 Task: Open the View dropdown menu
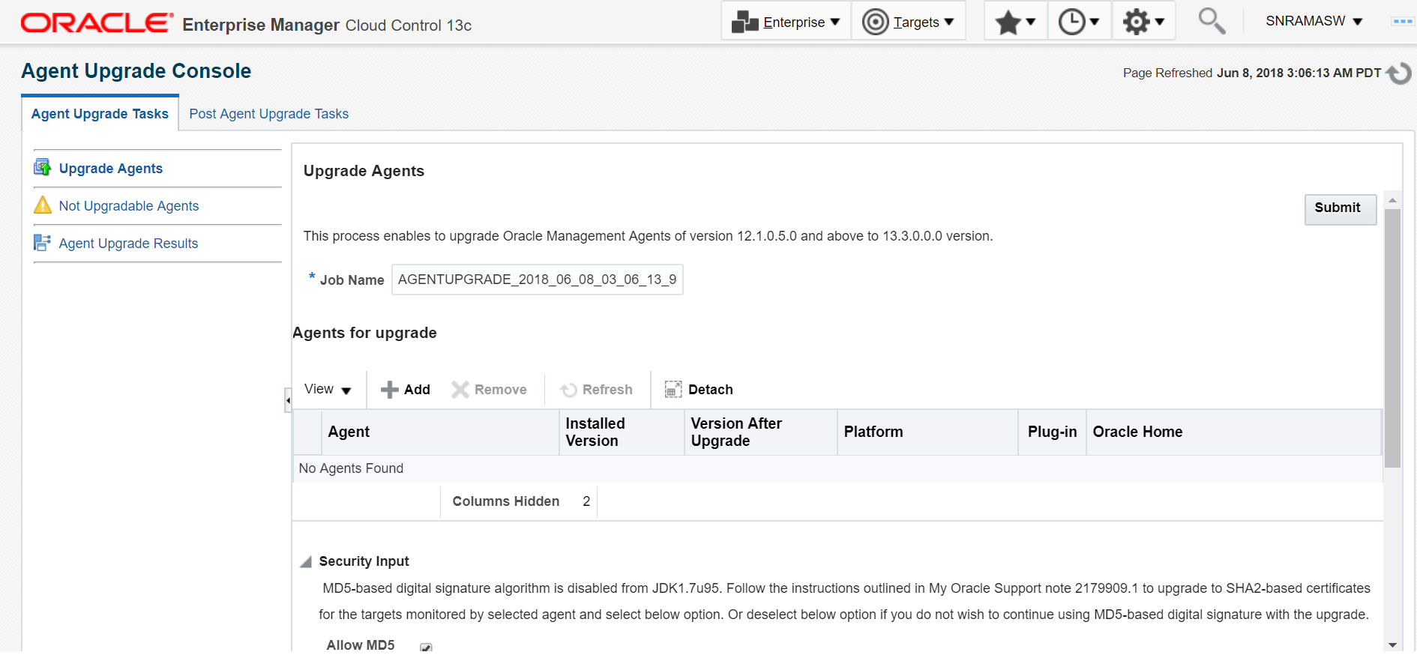point(328,390)
